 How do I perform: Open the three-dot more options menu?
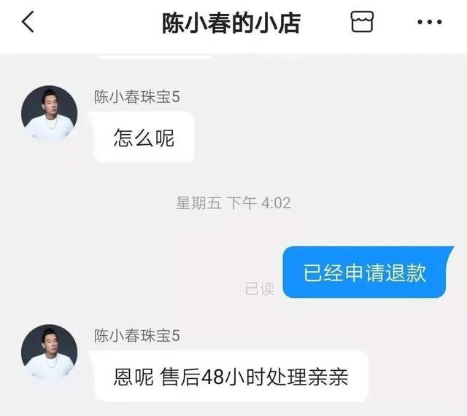[x=429, y=22]
